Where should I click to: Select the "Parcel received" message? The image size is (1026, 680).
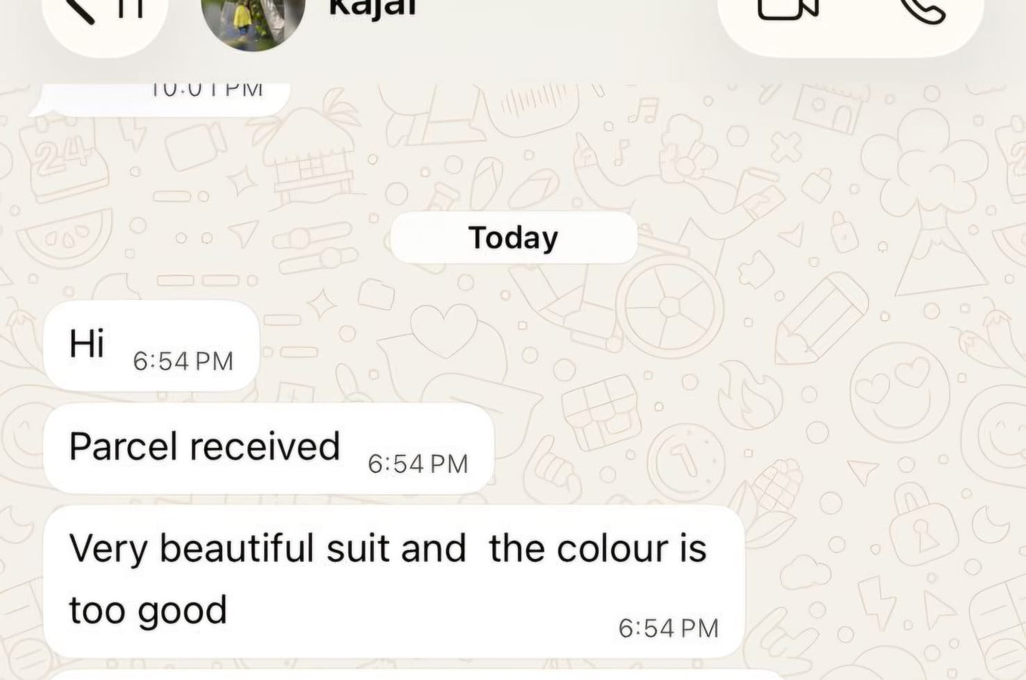point(268,447)
